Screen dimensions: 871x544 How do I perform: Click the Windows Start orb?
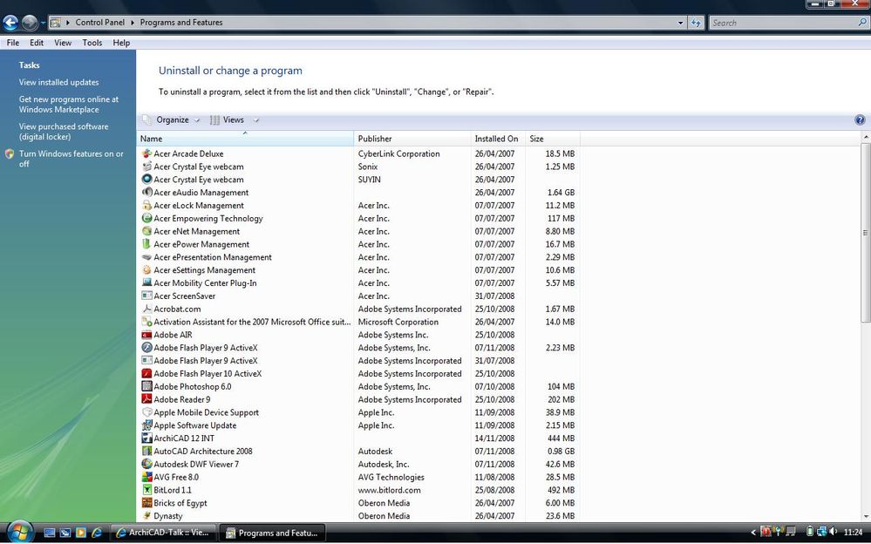pyautogui.click(x=18, y=531)
